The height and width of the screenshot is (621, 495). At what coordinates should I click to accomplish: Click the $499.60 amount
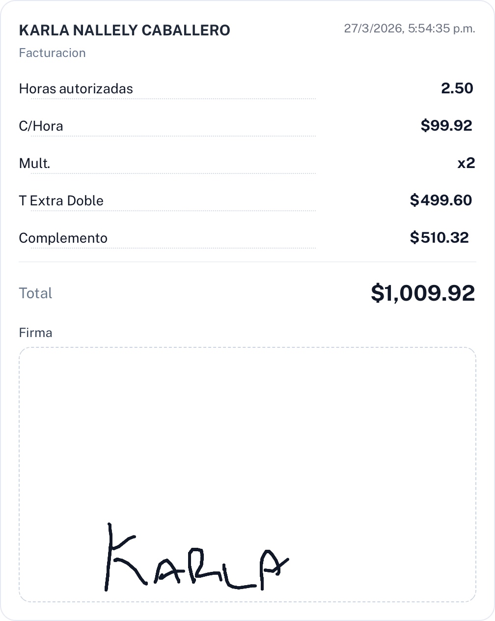440,200
